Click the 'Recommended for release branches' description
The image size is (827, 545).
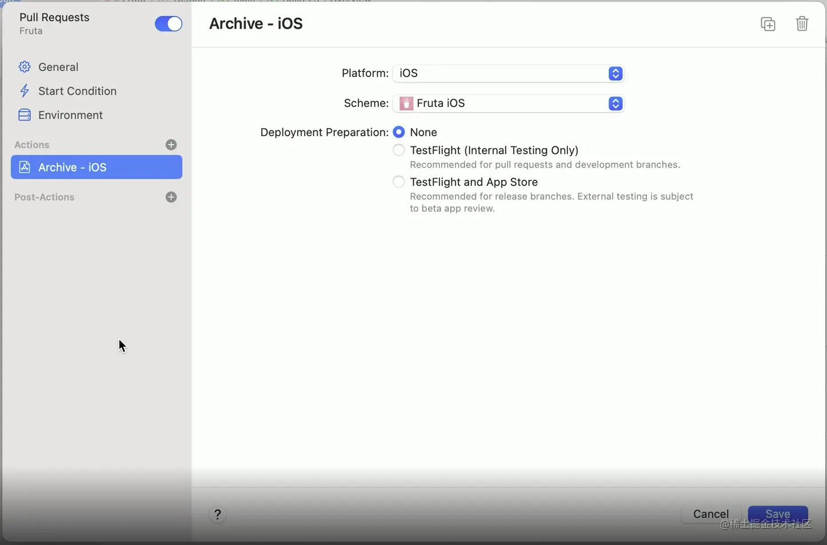pyautogui.click(x=552, y=202)
